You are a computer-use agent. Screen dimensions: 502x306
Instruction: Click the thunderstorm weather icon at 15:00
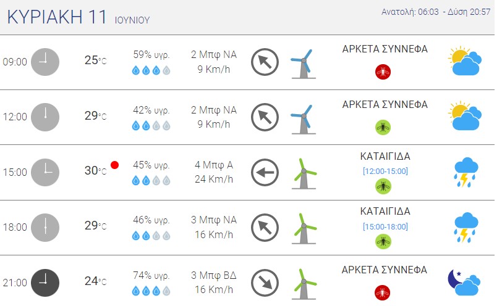pyautogui.click(x=466, y=172)
